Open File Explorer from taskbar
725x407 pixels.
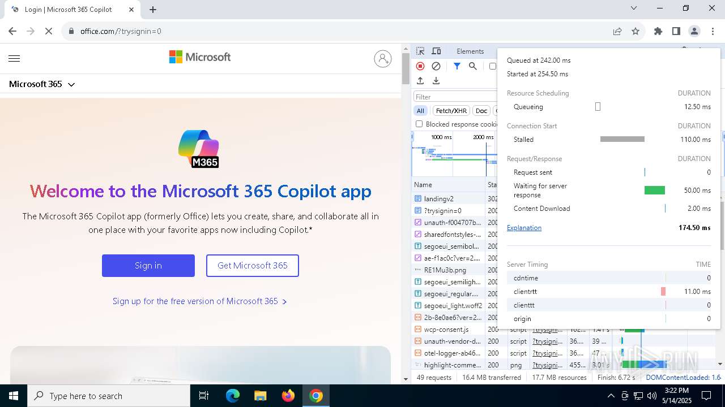click(260, 396)
